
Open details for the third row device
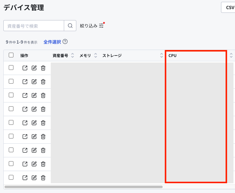click(25, 95)
